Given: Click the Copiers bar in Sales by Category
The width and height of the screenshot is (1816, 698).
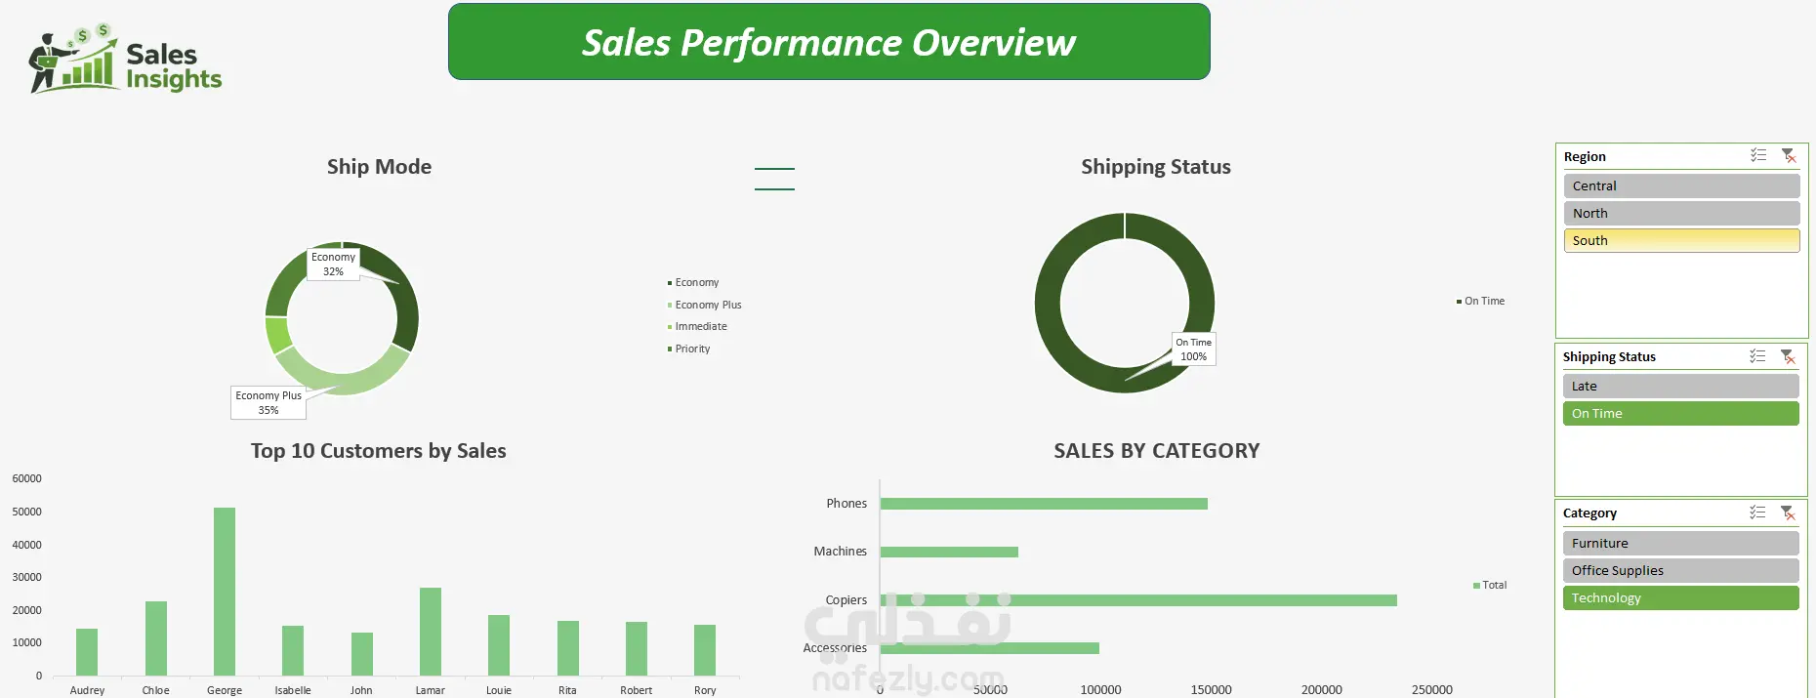Looking at the screenshot, I should coord(1137,600).
